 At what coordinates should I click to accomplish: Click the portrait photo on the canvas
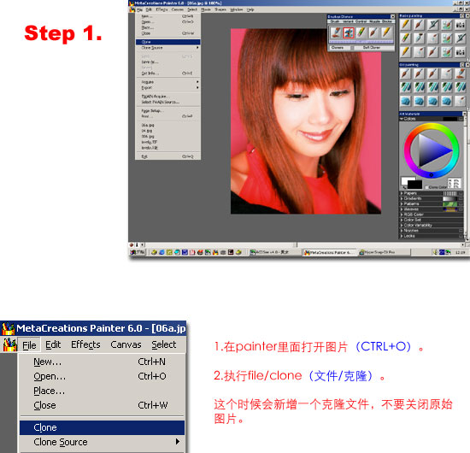pyautogui.click(x=306, y=121)
